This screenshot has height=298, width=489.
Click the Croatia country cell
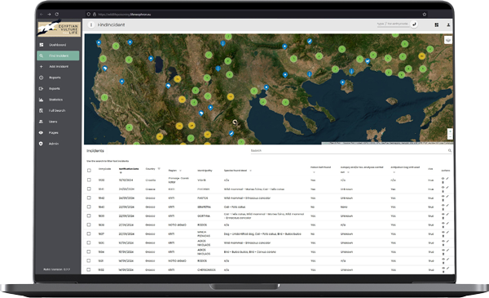(x=151, y=180)
